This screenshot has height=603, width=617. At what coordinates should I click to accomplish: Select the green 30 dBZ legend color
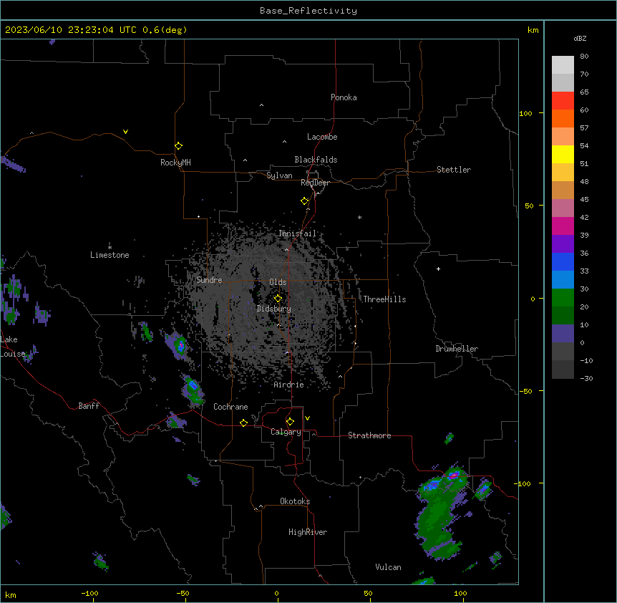point(563,298)
